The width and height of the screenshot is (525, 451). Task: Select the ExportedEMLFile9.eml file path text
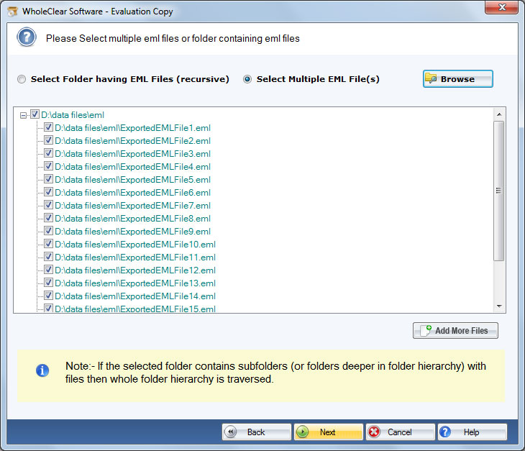(132, 232)
